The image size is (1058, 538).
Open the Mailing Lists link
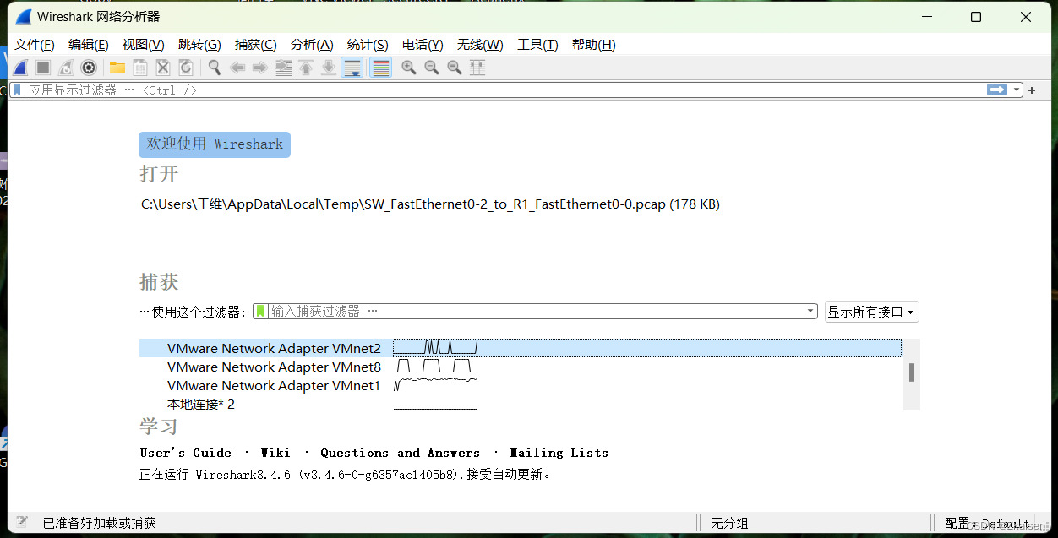click(x=559, y=453)
